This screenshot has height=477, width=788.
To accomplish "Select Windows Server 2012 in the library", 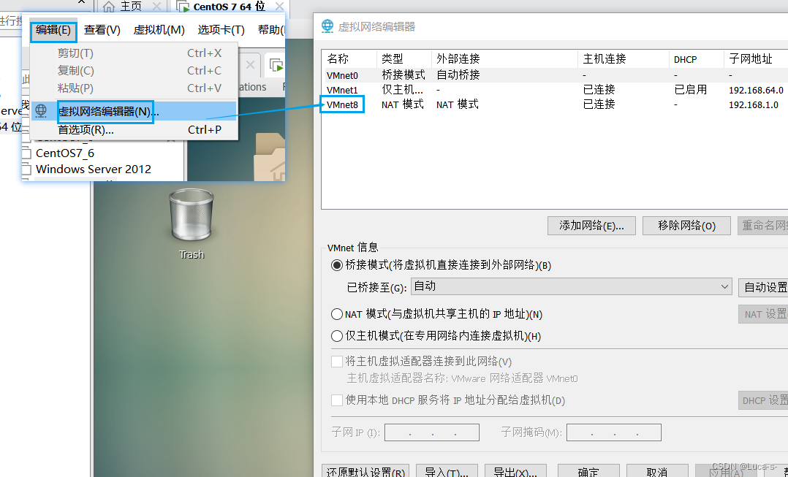I will tap(94, 169).
